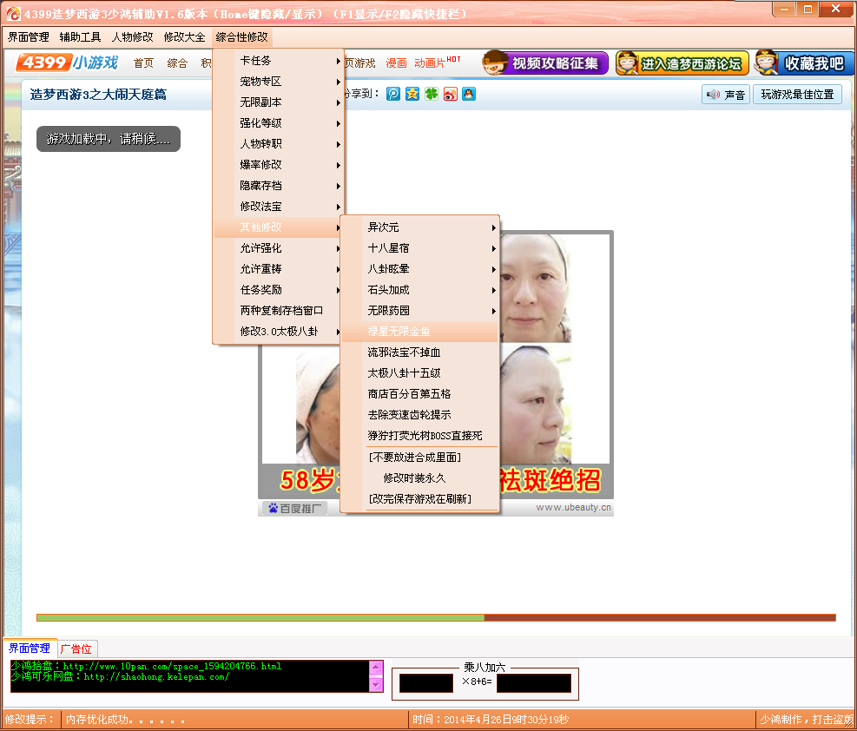Click the 百度推广 paw badge
This screenshot has width=857, height=731.
294,508
